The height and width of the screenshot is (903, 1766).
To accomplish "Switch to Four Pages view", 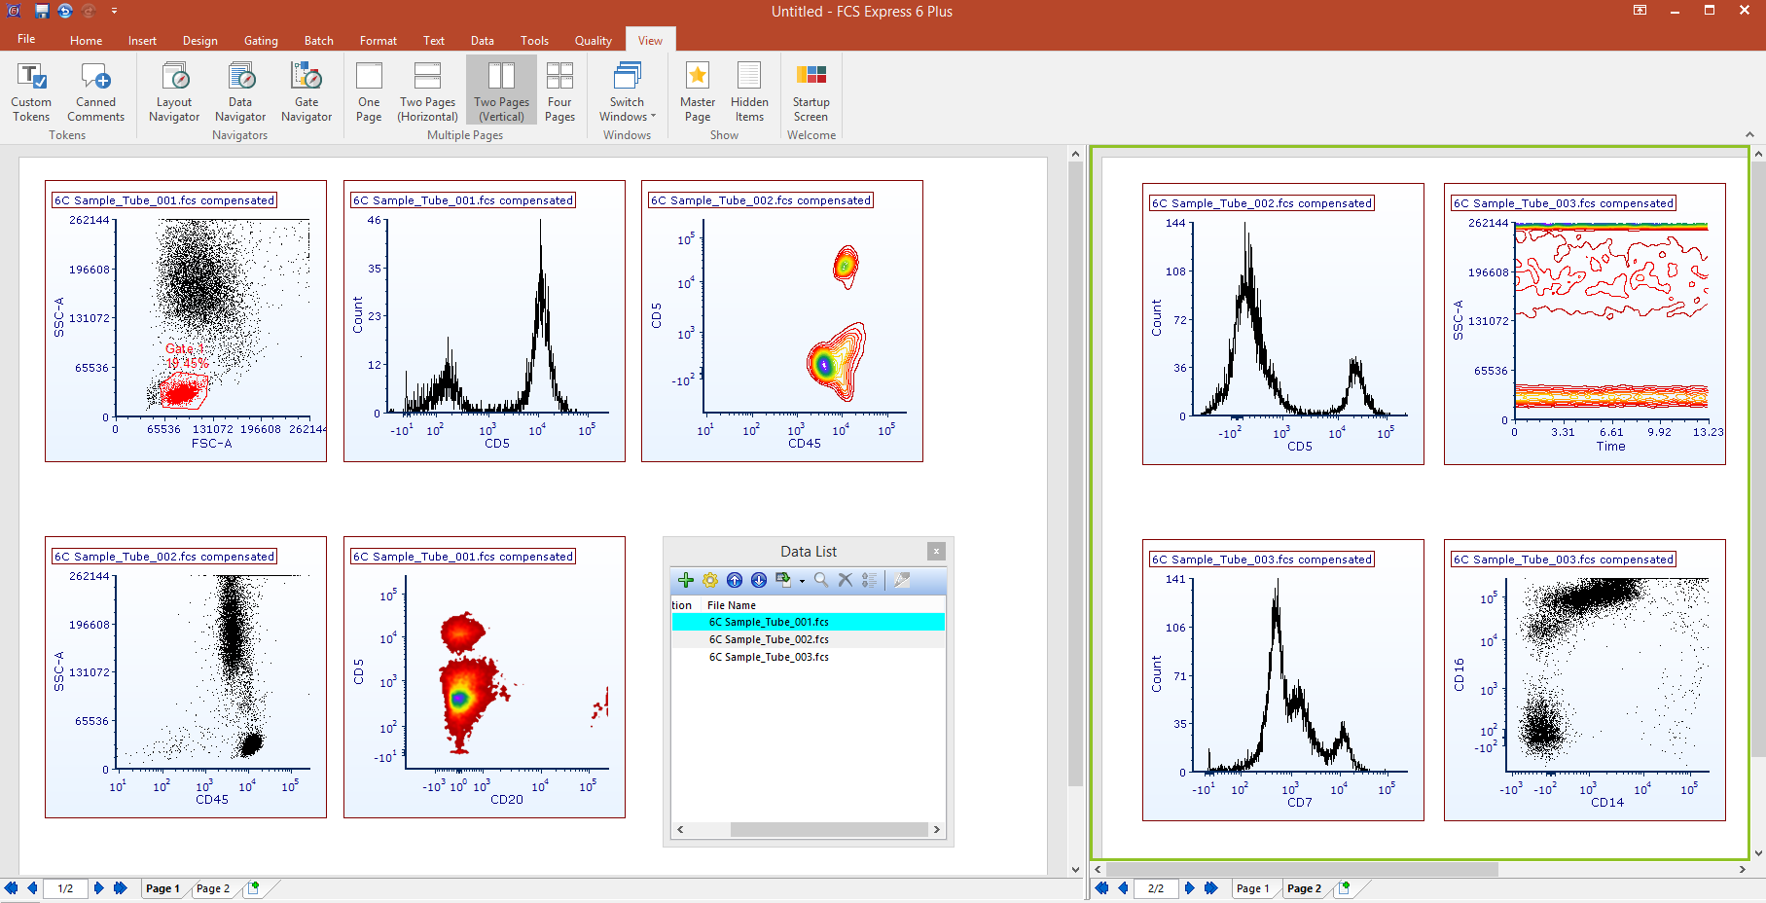I will (559, 92).
